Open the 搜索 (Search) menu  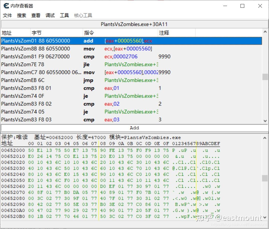point(21,15)
